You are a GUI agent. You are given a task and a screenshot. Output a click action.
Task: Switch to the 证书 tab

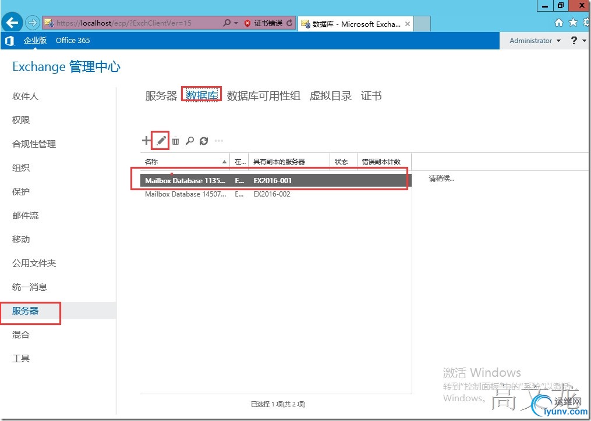371,95
